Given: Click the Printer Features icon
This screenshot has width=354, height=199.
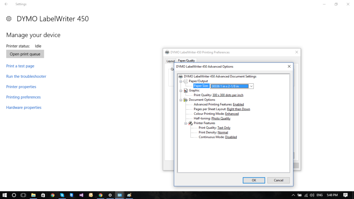Looking at the screenshot, I should click(190, 123).
